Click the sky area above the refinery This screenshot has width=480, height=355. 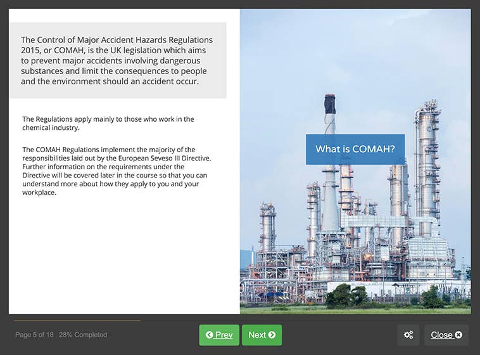[x=355, y=51]
